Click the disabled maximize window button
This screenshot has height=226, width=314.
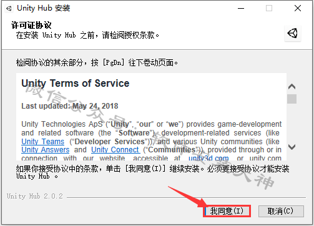click(x=269, y=8)
